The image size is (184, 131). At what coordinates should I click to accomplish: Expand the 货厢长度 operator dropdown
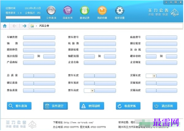154,76
